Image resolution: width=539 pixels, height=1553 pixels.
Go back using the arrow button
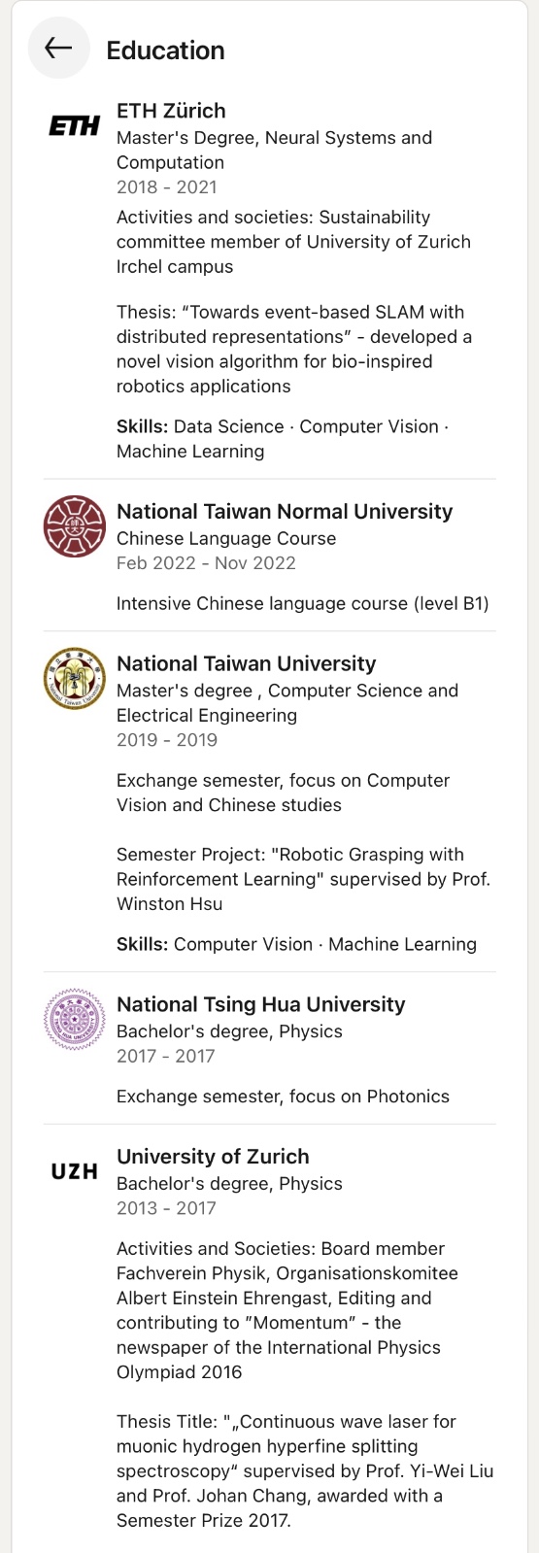click(58, 48)
